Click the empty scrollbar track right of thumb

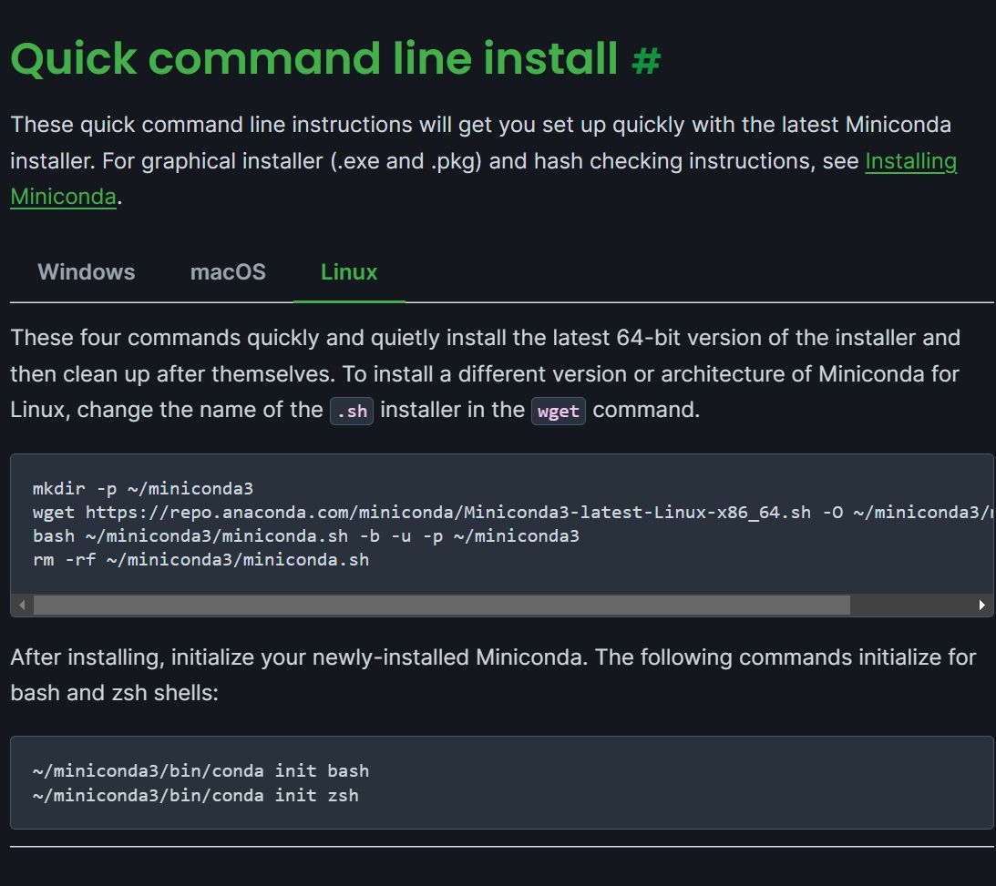tap(911, 606)
